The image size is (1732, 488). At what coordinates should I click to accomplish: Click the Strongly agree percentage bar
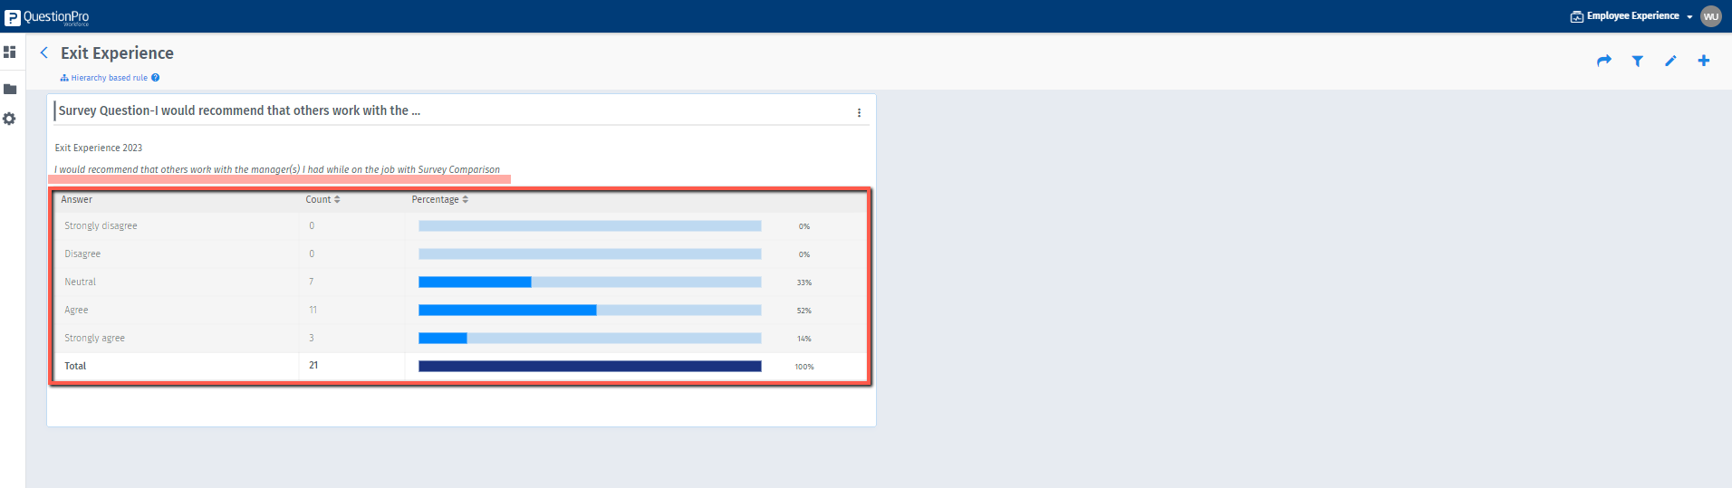590,338
